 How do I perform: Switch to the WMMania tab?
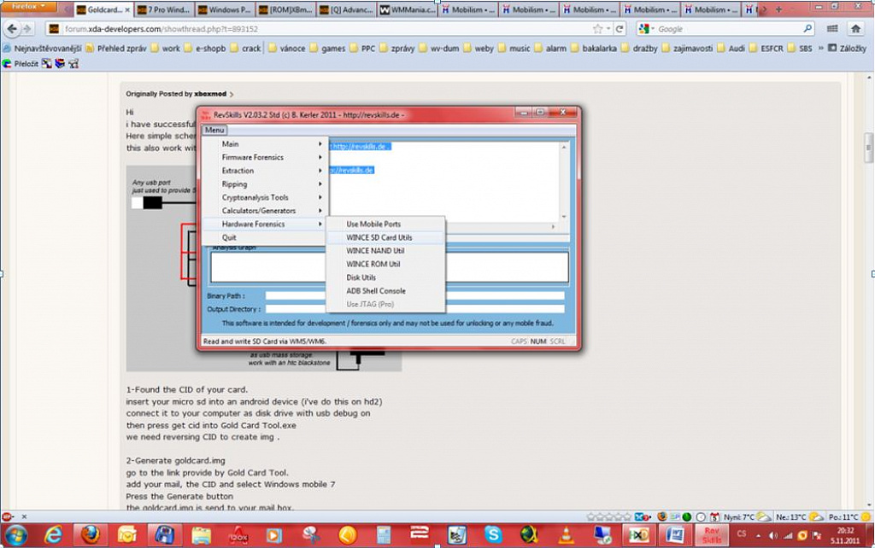pos(407,9)
